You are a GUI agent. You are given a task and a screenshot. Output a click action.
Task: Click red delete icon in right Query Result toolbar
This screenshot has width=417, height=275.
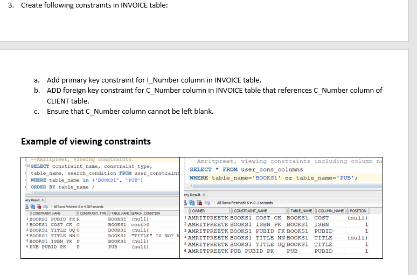[199, 203]
